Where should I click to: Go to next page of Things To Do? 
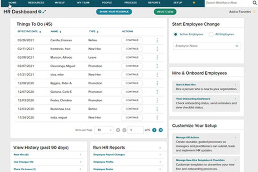pos(154,130)
